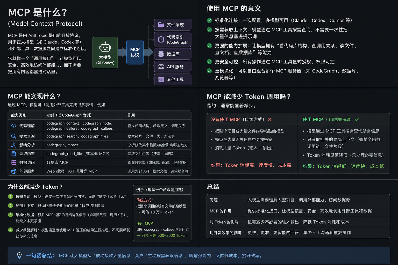Click the green check icon before 按需获取上下文
This screenshot has width=398, height=265.
209,30
